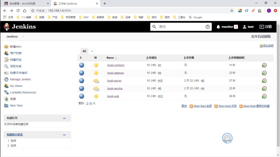Open the DEV bookmarks folder
Screen dimensions: 280x157
84,17
